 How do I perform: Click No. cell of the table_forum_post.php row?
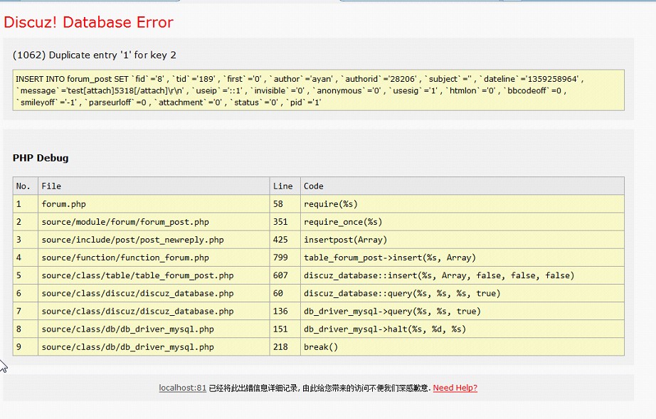coord(26,275)
